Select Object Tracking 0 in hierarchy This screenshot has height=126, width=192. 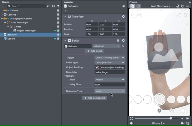point(26,31)
